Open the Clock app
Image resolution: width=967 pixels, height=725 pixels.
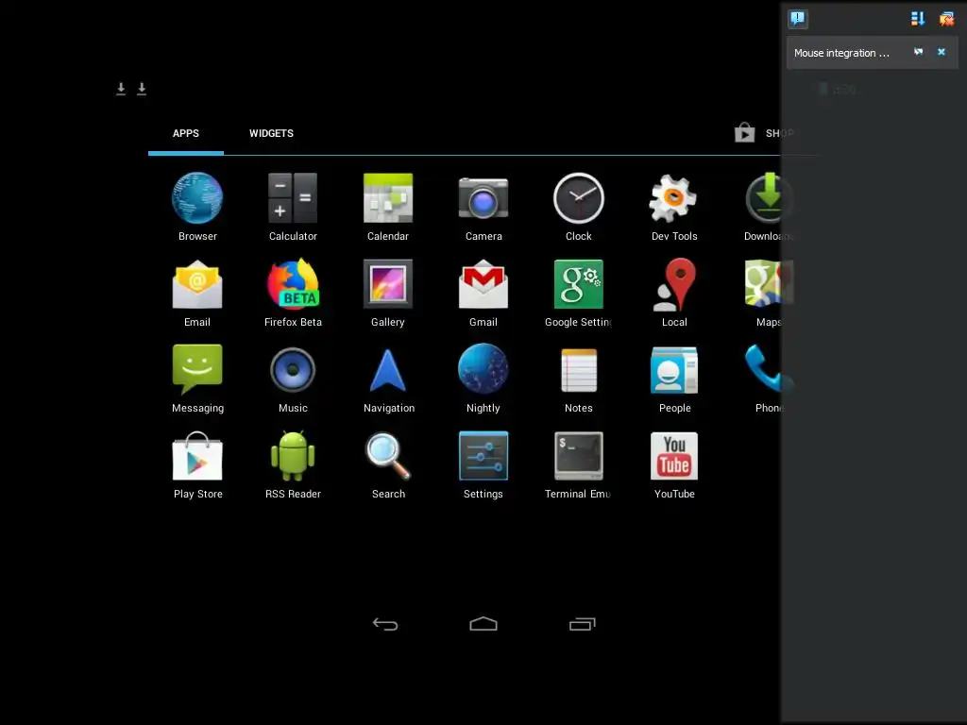[x=579, y=207]
